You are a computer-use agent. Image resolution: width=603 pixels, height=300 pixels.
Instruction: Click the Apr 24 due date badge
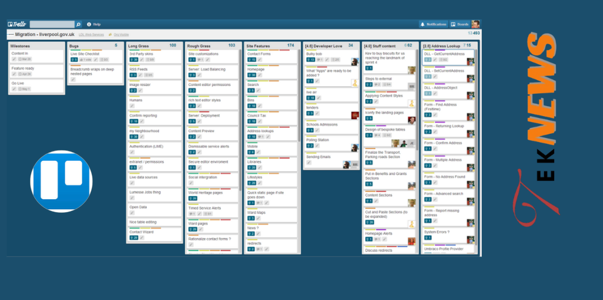click(x=25, y=74)
